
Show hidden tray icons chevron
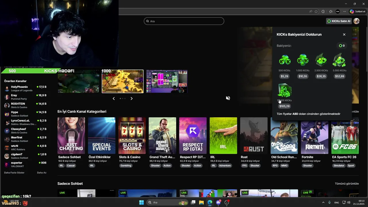[323, 203]
